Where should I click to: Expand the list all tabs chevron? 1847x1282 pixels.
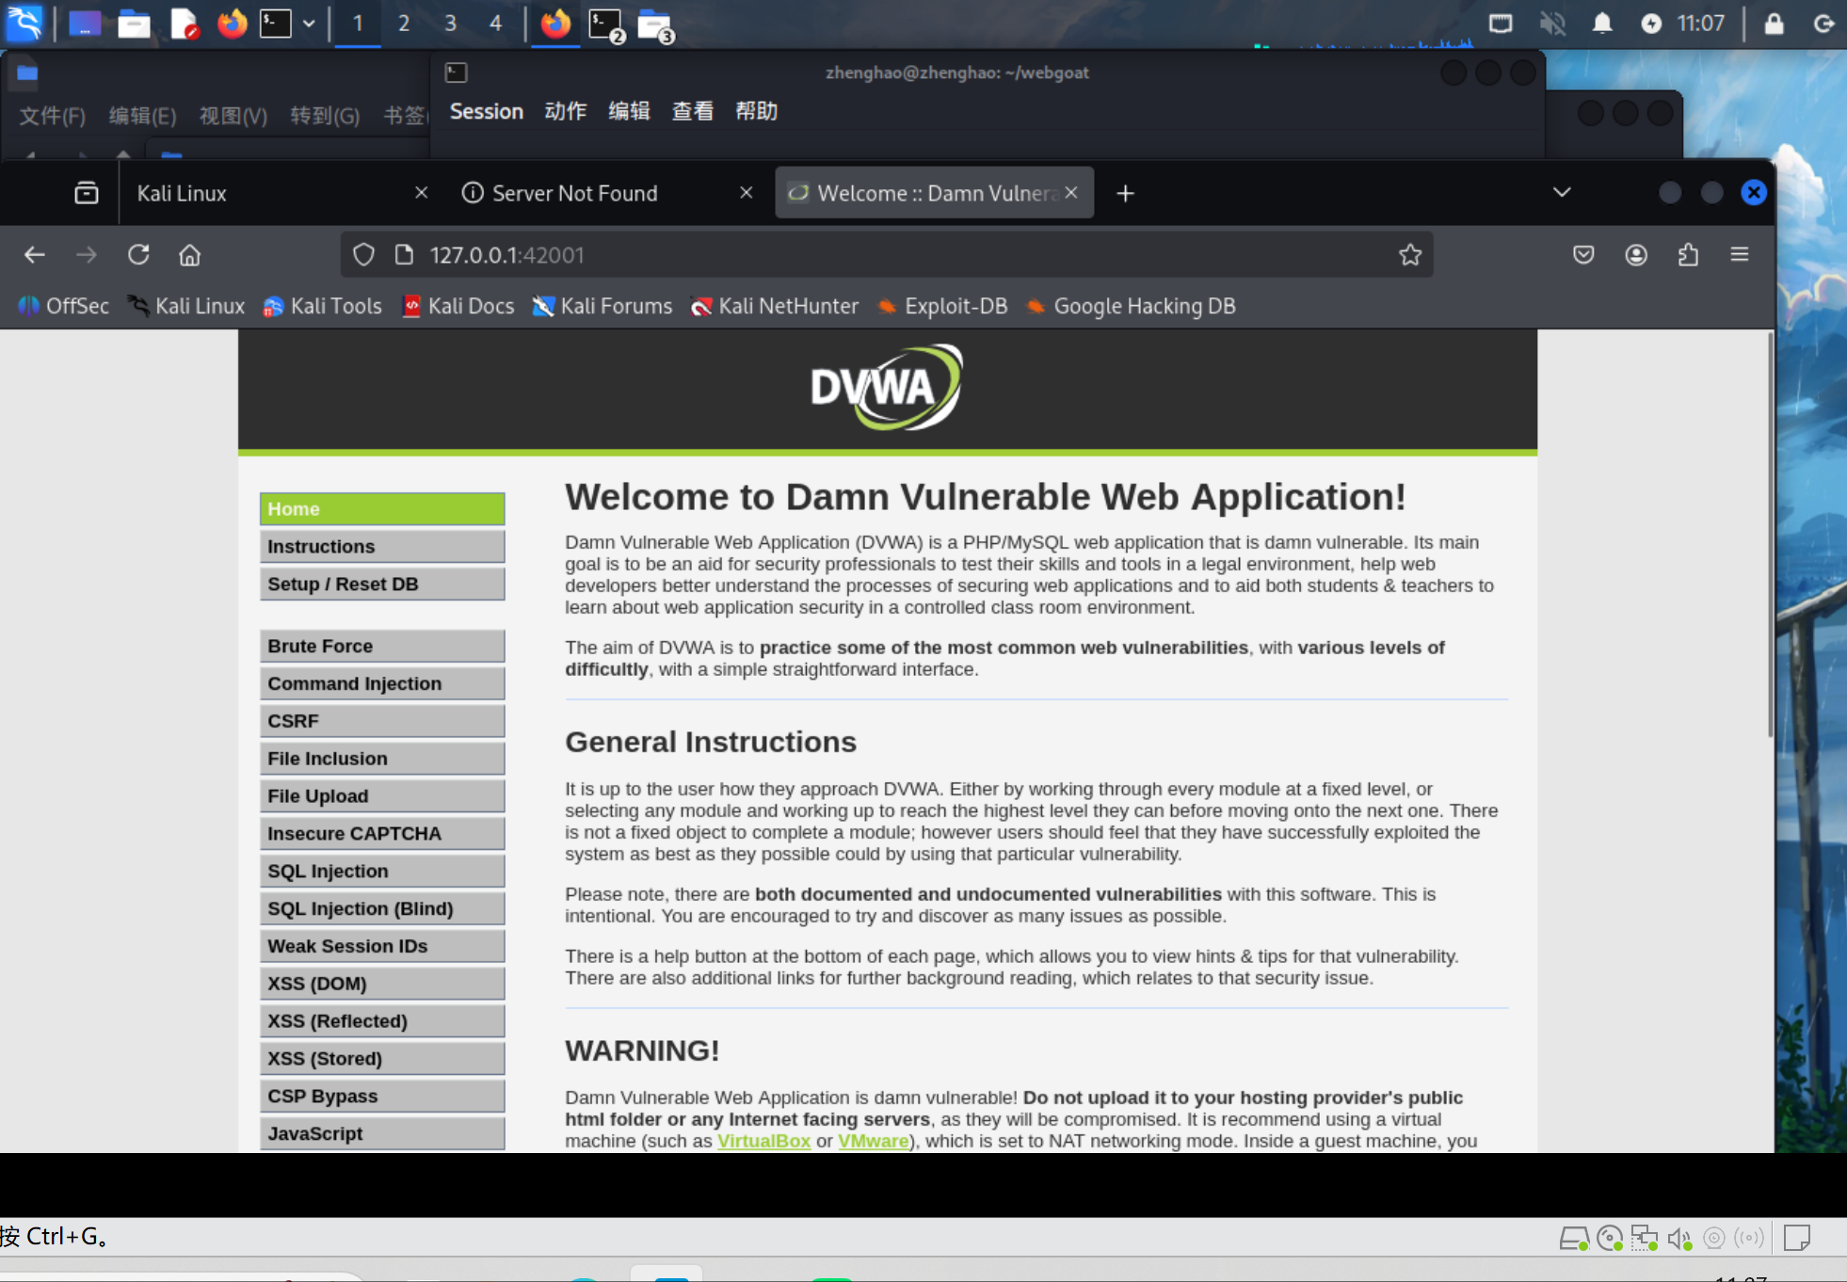pyautogui.click(x=1562, y=193)
